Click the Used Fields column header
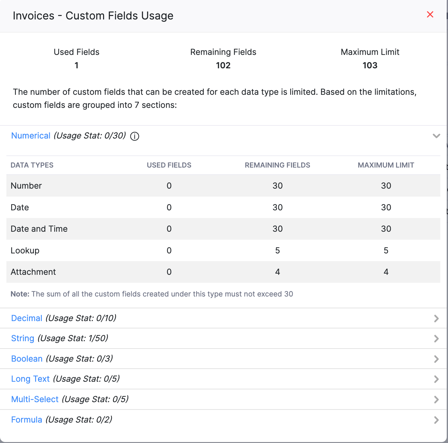The width and height of the screenshot is (448, 443). click(169, 165)
